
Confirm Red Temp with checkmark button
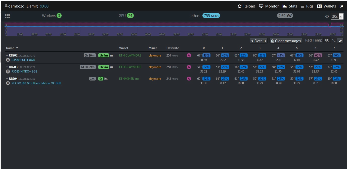(340, 41)
